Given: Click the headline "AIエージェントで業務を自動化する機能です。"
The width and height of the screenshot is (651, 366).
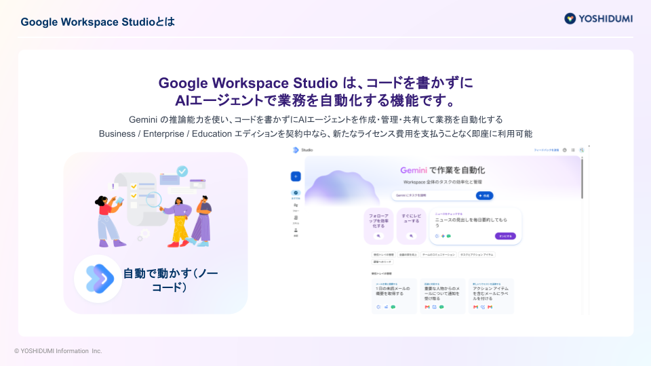Looking at the screenshot, I should (316, 100).
